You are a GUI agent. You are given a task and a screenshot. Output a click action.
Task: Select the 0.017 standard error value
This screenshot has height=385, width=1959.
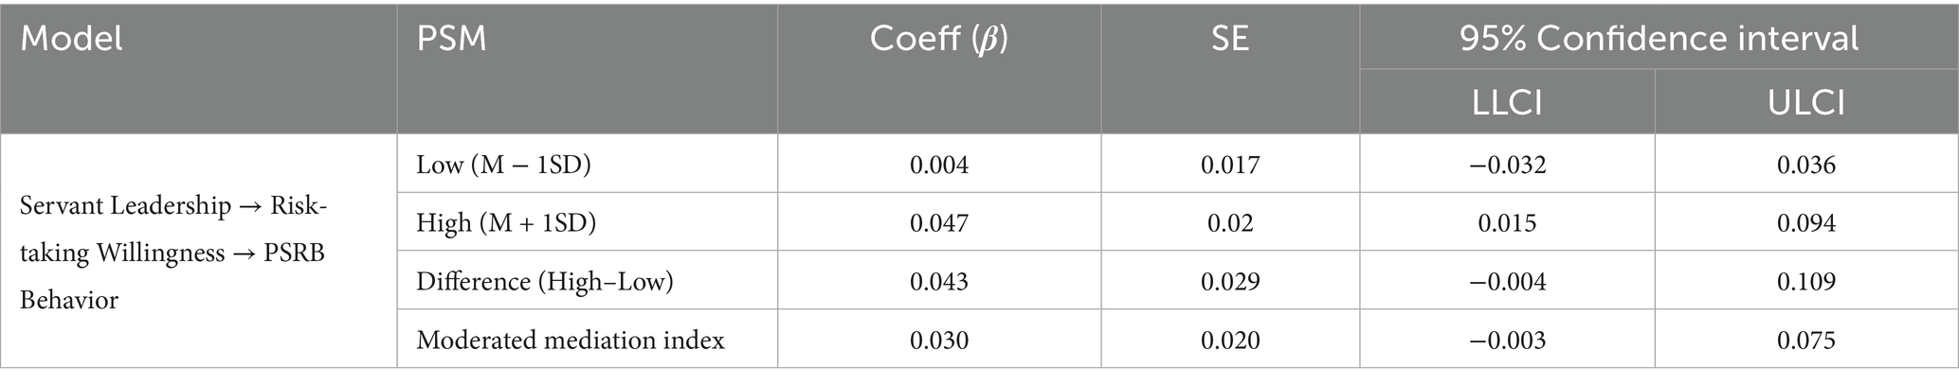point(1230,165)
